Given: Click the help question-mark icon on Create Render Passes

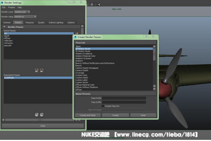Looking at the screenshot, I should pyautogui.click(x=146, y=36).
